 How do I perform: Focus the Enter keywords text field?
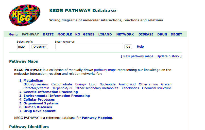89,47
